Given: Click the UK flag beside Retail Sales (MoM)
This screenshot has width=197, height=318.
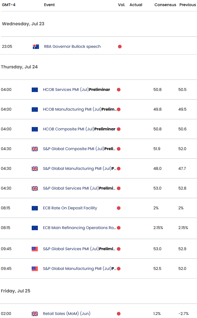Looking at the screenshot, I should pos(35,314).
